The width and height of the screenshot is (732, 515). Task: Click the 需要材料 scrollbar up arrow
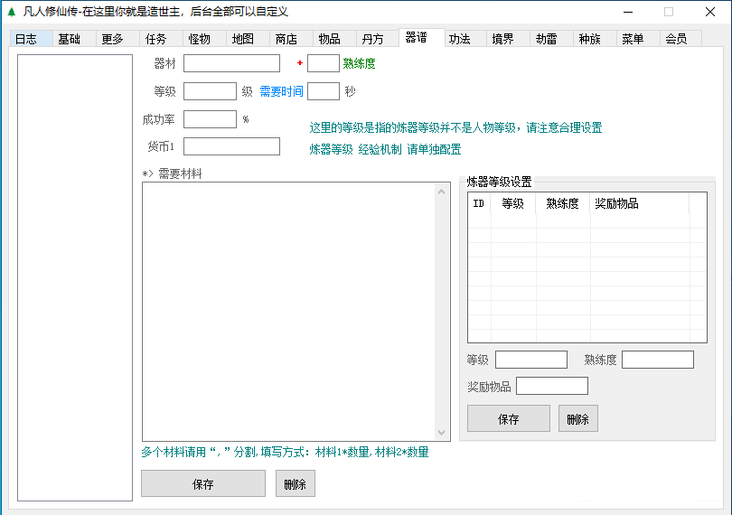tap(442, 192)
